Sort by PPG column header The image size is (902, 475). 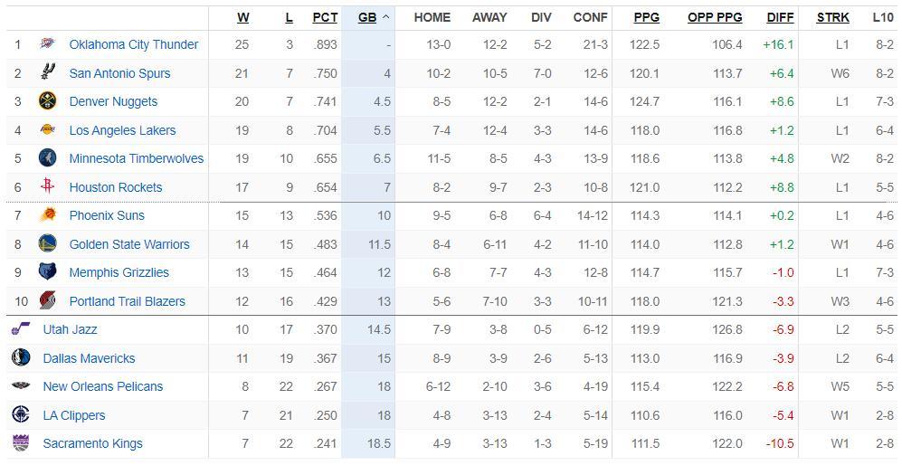click(646, 17)
